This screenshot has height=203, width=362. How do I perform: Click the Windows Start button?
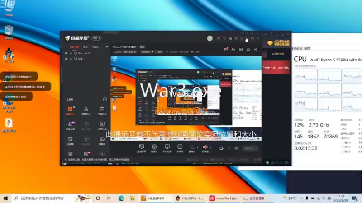(x=5, y=198)
